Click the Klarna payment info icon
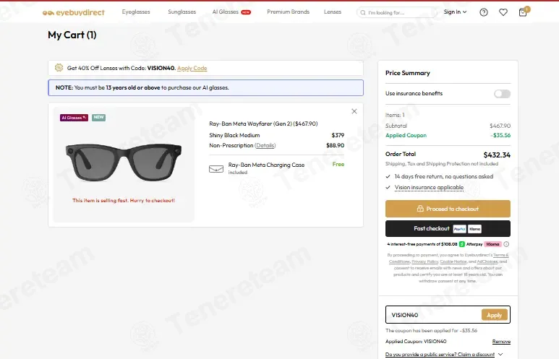The height and width of the screenshot is (359, 559). click(506, 244)
